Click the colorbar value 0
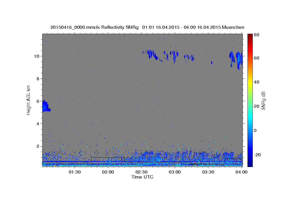The width and height of the screenshot is (300, 200). pyautogui.click(x=255, y=130)
